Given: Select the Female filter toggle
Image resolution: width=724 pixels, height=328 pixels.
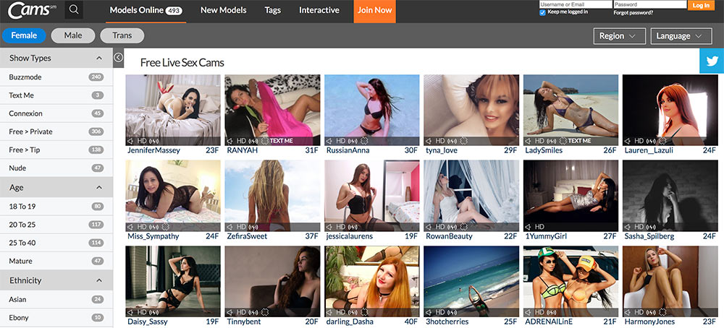Looking at the screenshot, I should click(x=24, y=35).
